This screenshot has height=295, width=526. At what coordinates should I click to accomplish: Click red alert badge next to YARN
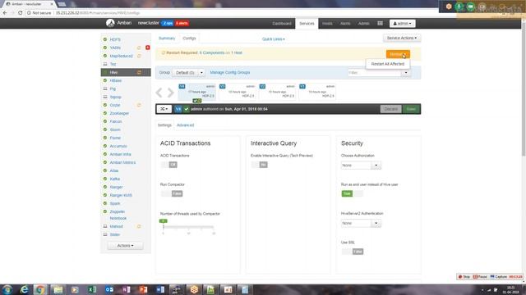coord(148,48)
